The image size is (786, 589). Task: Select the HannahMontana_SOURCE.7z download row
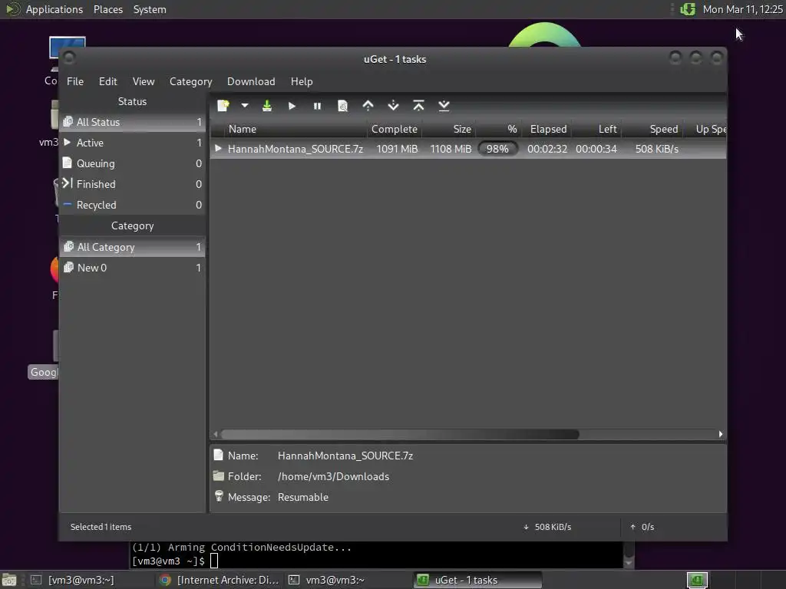pyautogui.click(x=468, y=149)
